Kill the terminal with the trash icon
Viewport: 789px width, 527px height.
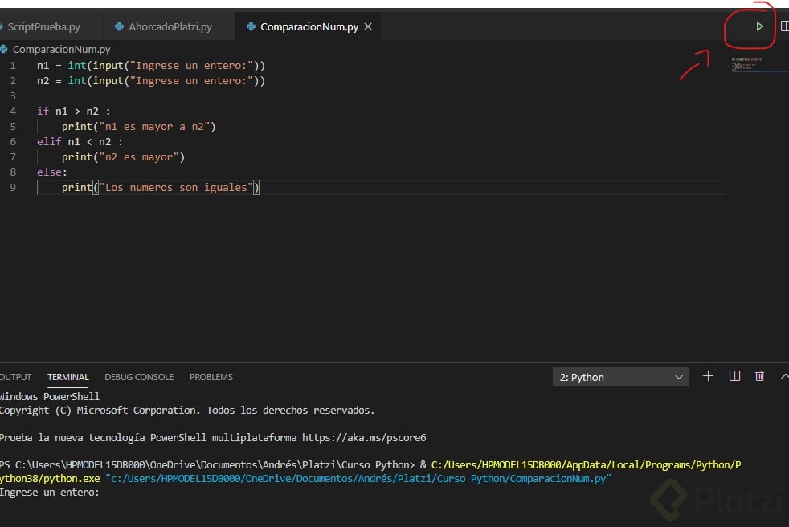(x=760, y=375)
